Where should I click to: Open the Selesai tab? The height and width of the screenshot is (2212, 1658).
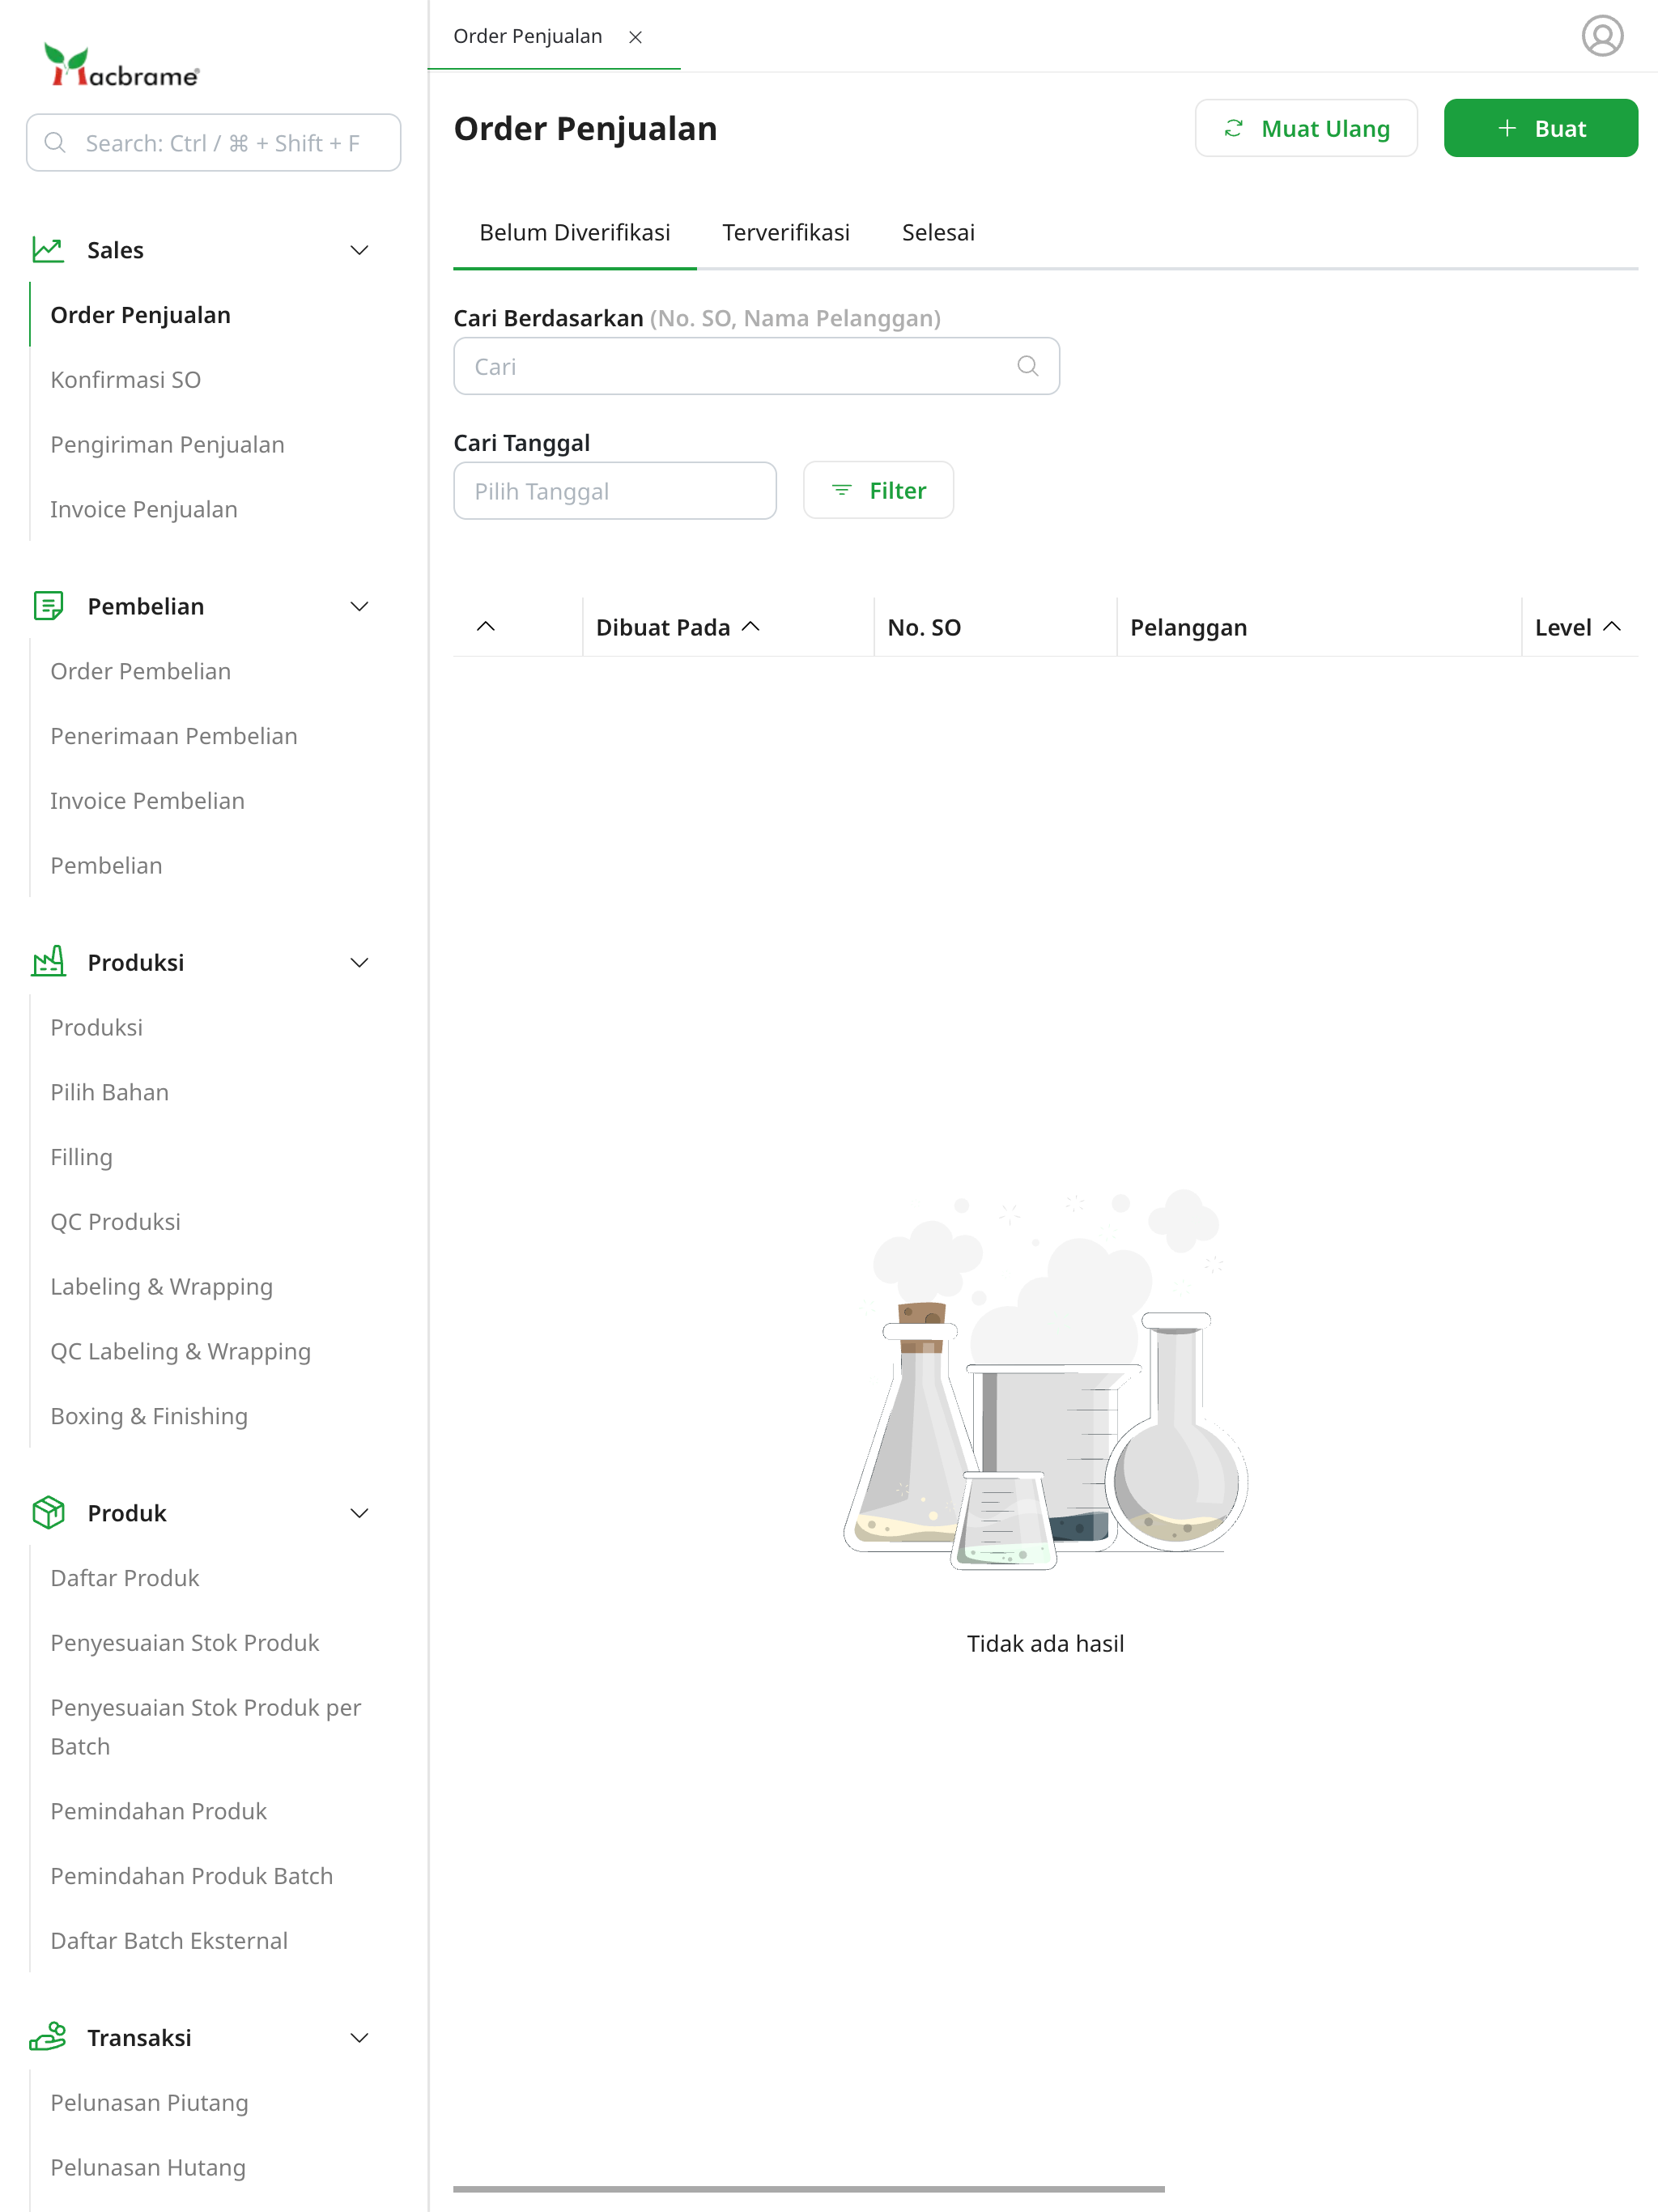[937, 232]
